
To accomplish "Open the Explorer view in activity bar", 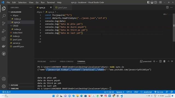I will tap(4, 8).
